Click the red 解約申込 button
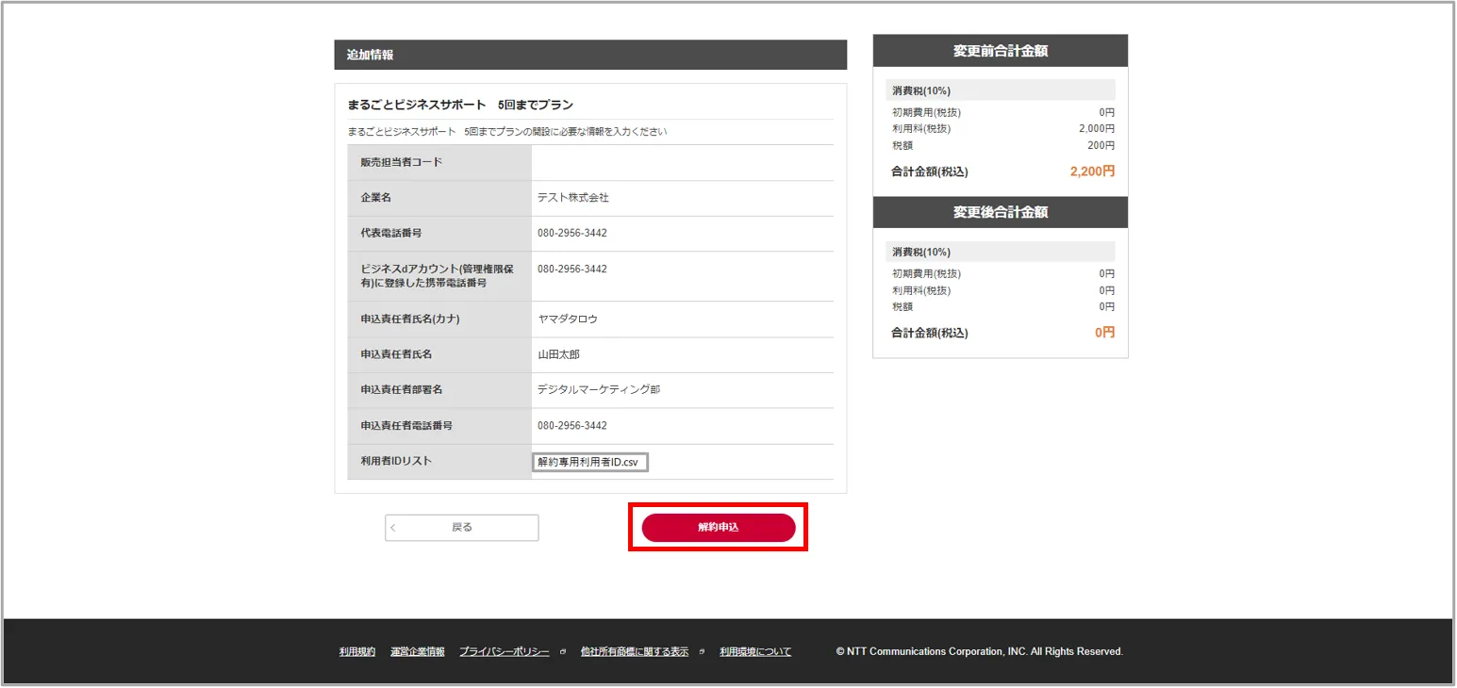The image size is (1457, 688). tap(718, 528)
